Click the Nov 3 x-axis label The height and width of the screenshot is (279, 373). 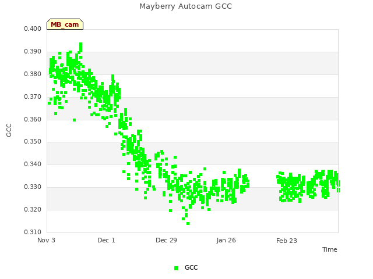click(46, 240)
